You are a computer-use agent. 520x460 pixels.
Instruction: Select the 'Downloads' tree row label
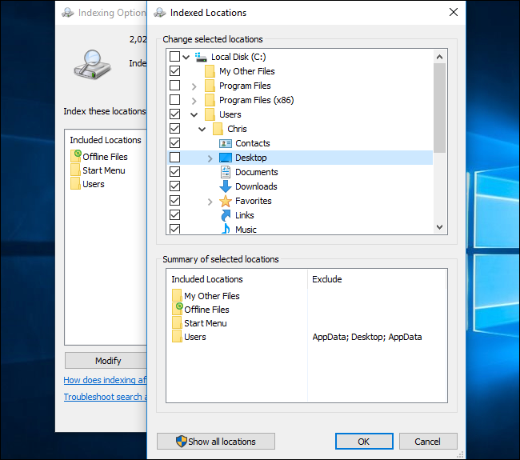pos(256,186)
